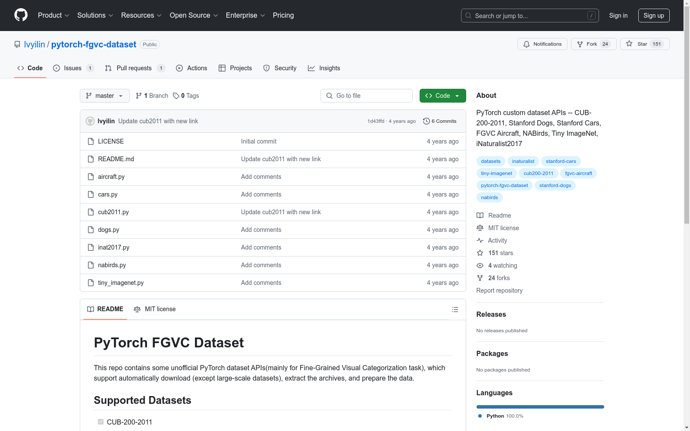Image resolution: width=690 pixels, height=431 pixels.
Task: Switch to the Projects tab
Action: point(235,68)
